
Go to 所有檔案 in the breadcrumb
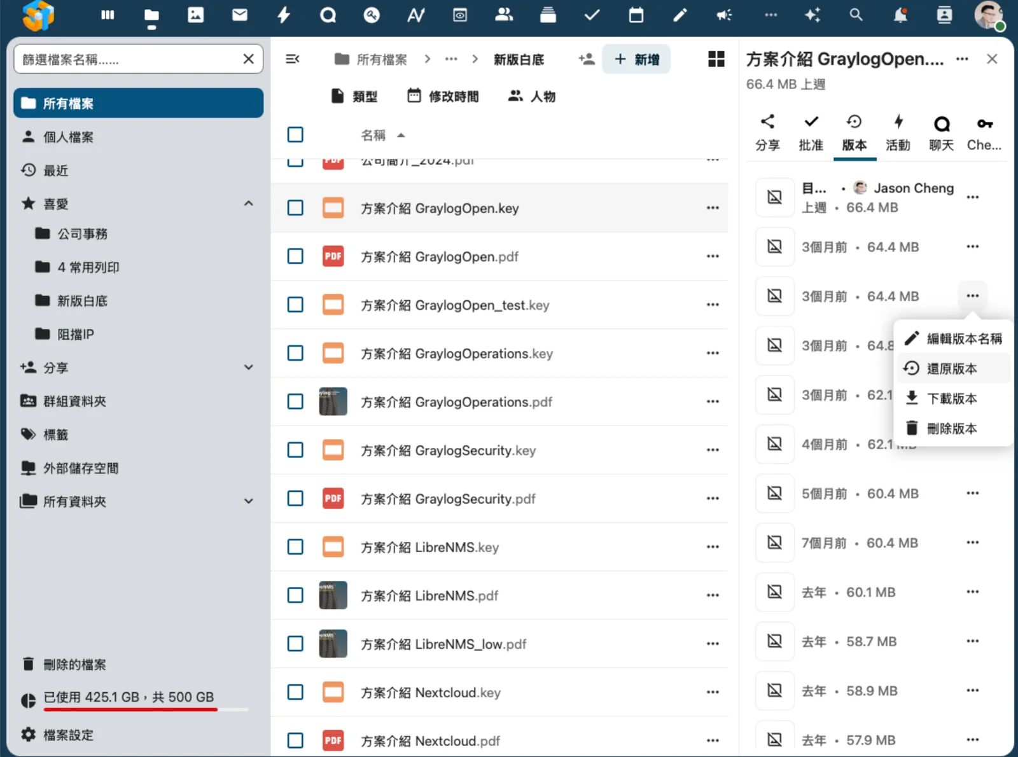tap(371, 59)
